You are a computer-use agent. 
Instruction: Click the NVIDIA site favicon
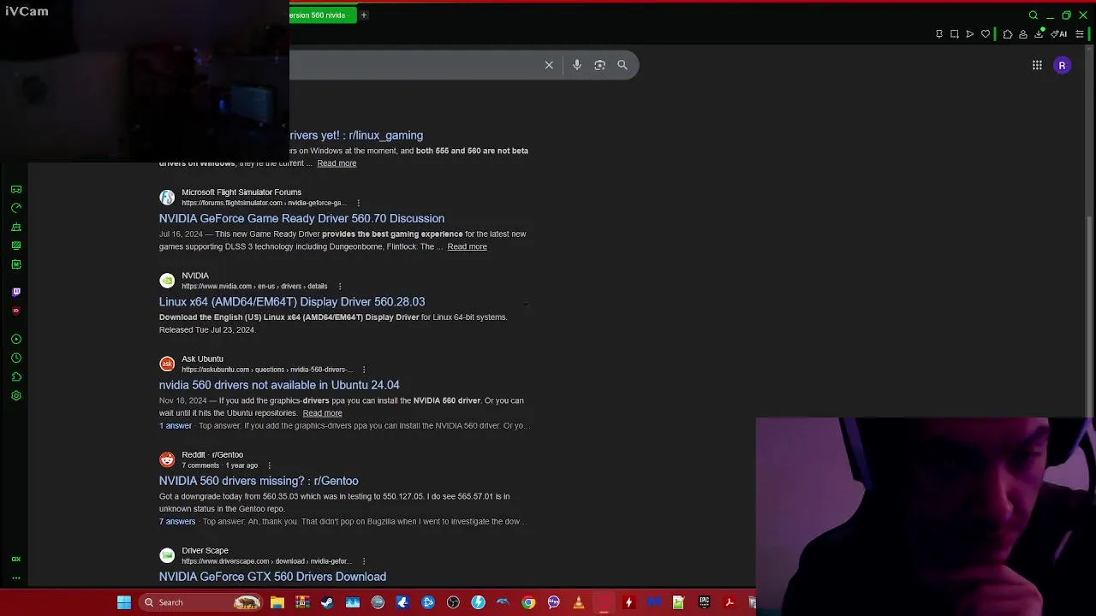167,281
